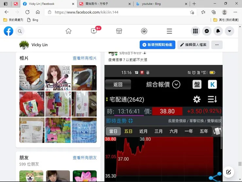
Task: Close the youtube - Bing tab
Action: [186, 4]
